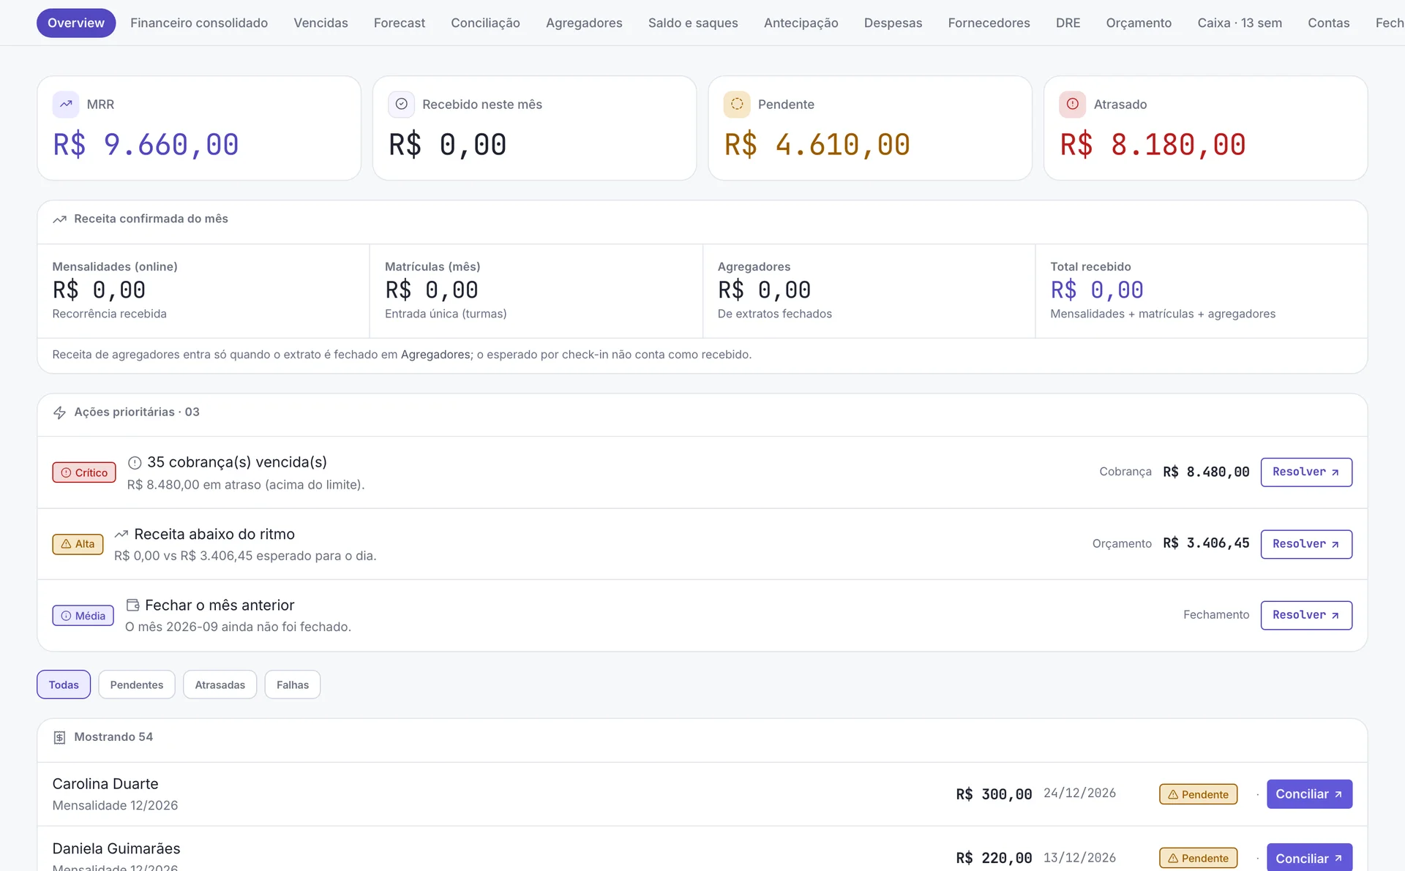1405x871 pixels.
Task: Go to the Orçamento tab
Action: coord(1139,23)
